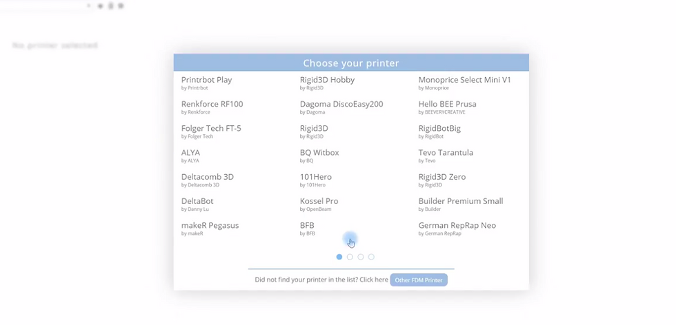This screenshot has width=676, height=325.
Task: Select DeltaBot by Danny Lu
Action: [x=197, y=204]
